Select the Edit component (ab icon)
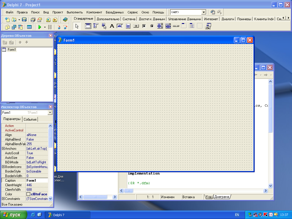 [120, 26]
